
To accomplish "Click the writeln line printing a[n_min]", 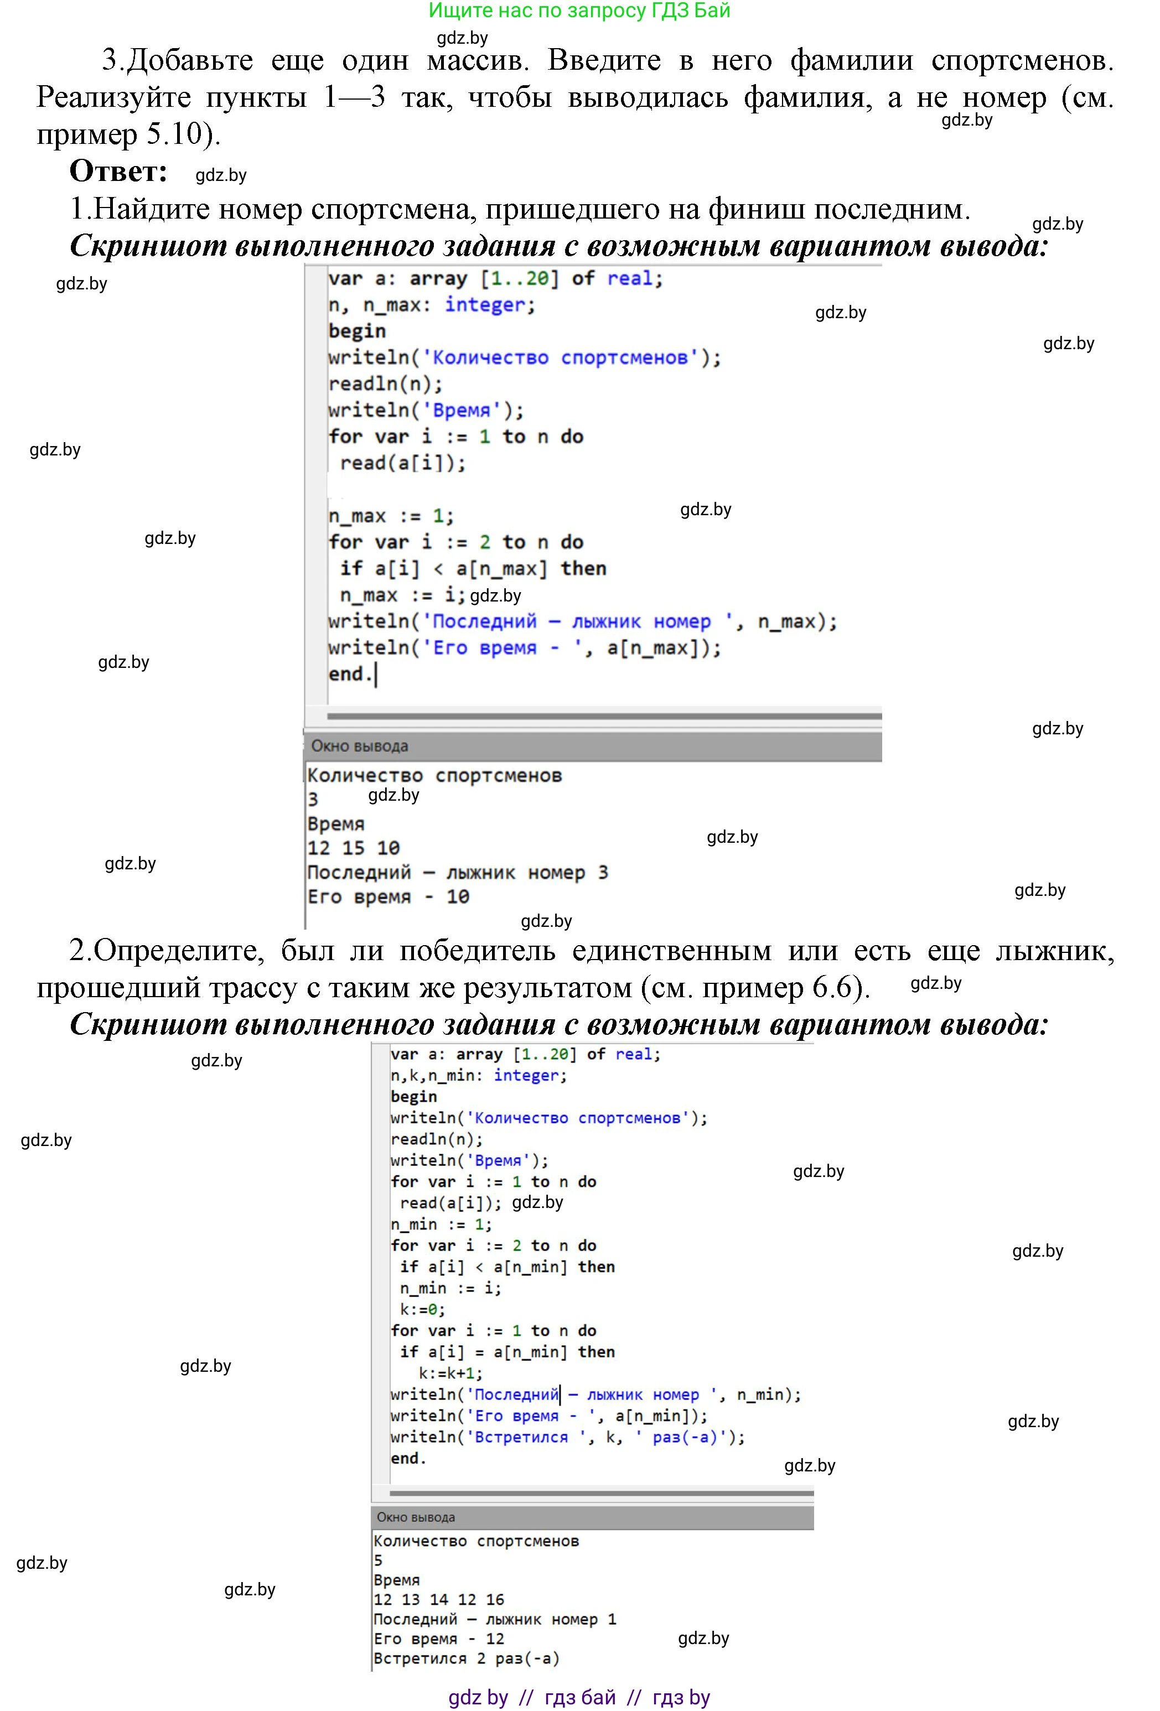I will [x=548, y=1416].
